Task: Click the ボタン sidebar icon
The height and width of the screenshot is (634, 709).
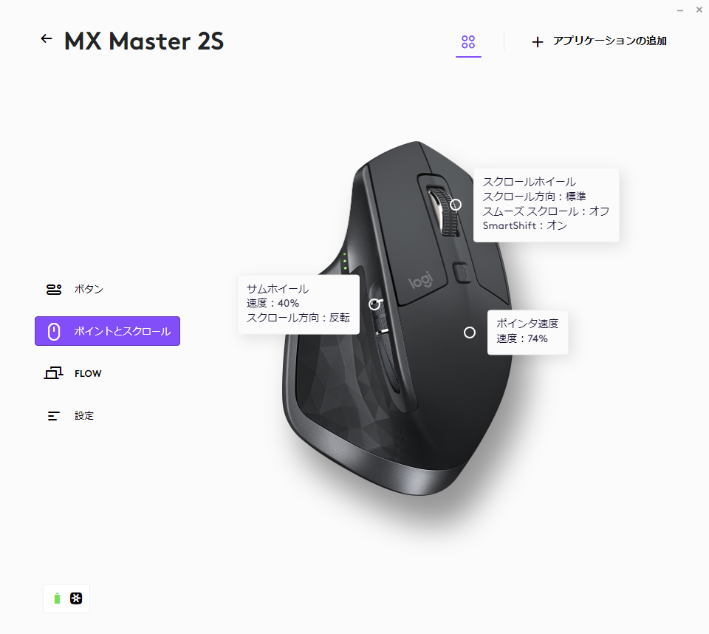Action: tap(54, 289)
